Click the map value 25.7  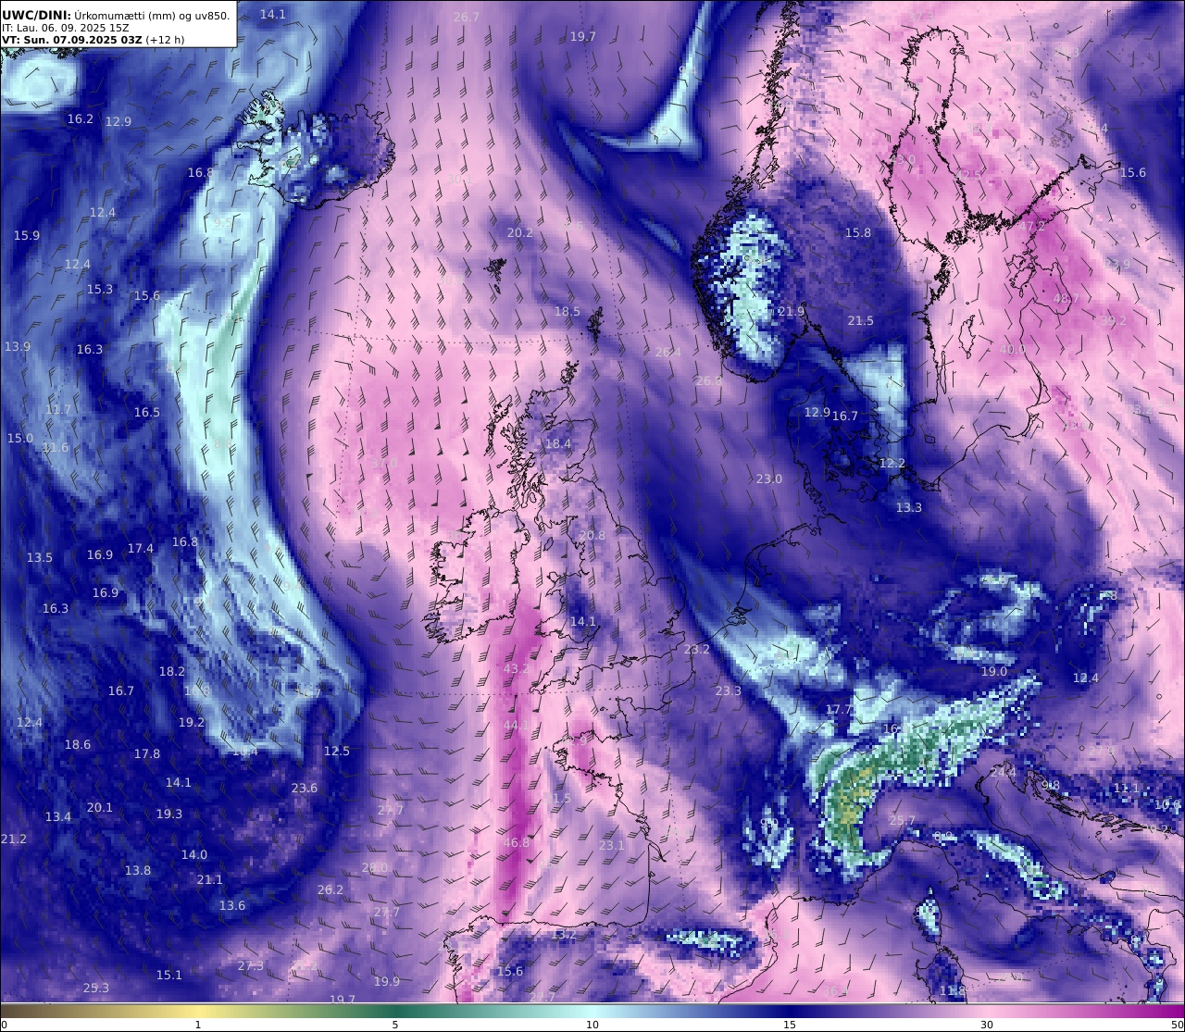coord(903,821)
